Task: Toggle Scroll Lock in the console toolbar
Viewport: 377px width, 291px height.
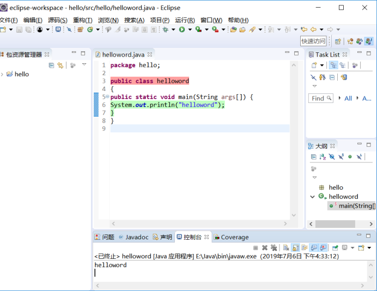Action: coord(295,248)
